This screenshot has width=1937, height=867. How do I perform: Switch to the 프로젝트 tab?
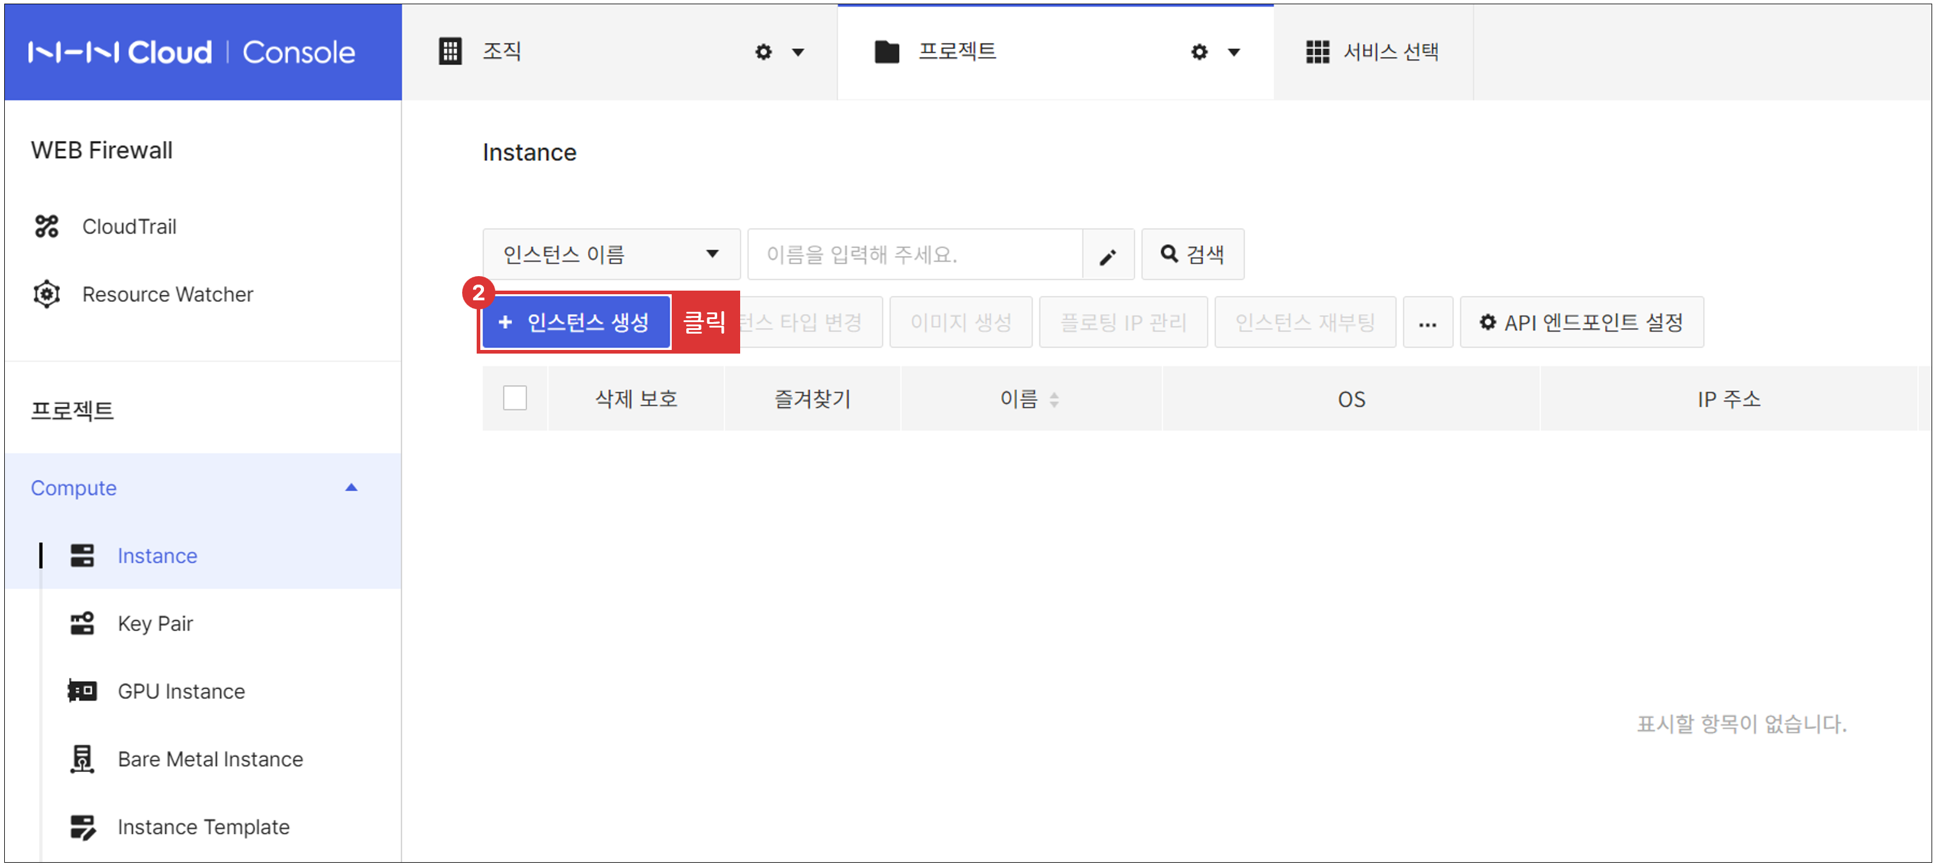tap(958, 51)
